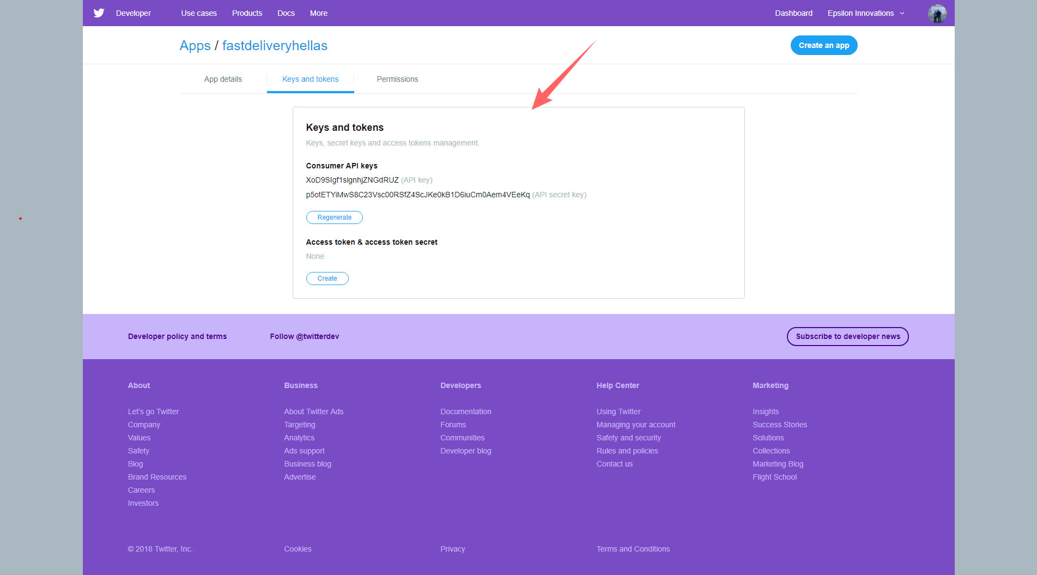Regenerate the consumer API keys

pos(335,217)
